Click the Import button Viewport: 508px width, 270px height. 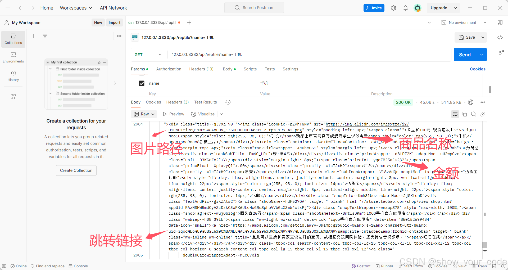point(115,22)
